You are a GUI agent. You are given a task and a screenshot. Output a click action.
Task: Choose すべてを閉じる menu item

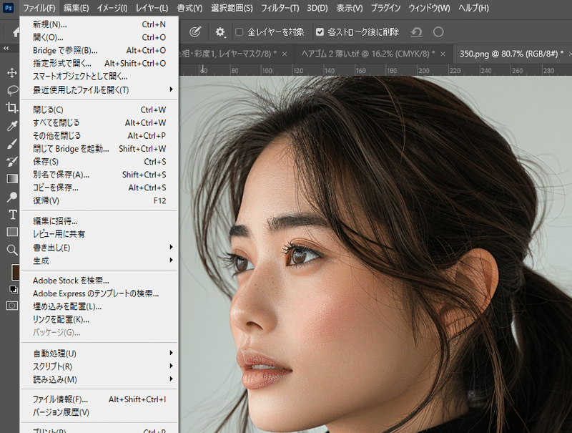99,122
